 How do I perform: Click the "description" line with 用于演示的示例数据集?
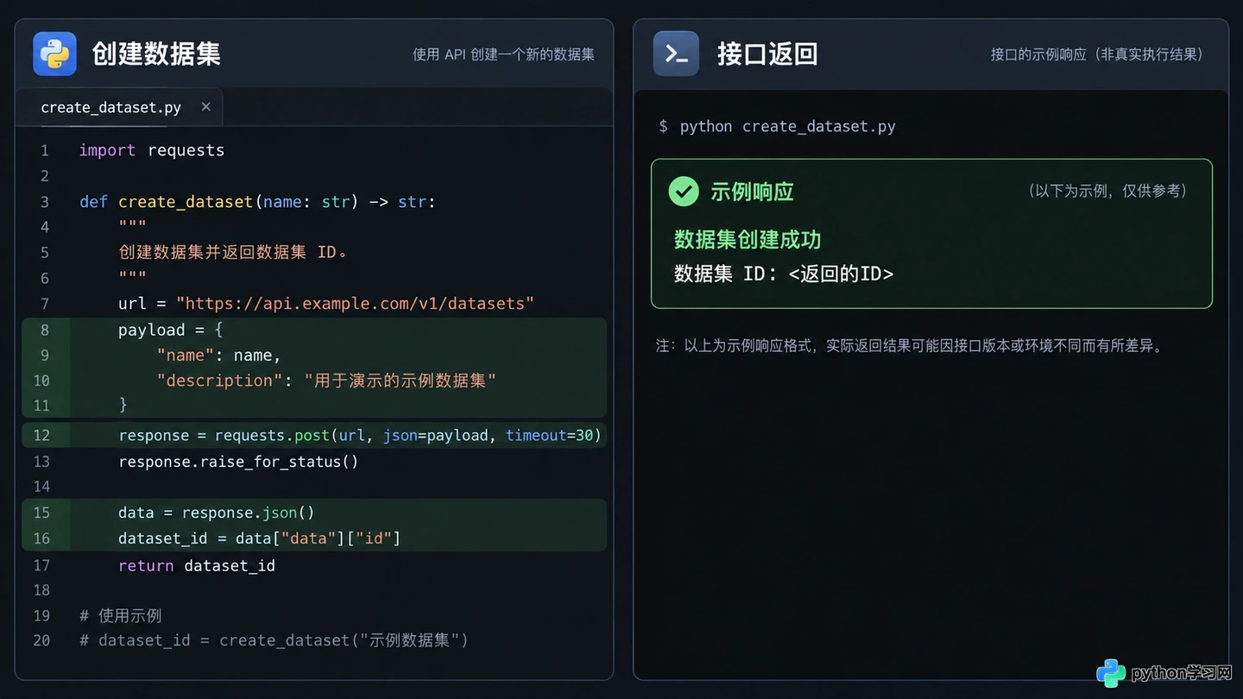(326, 381)
